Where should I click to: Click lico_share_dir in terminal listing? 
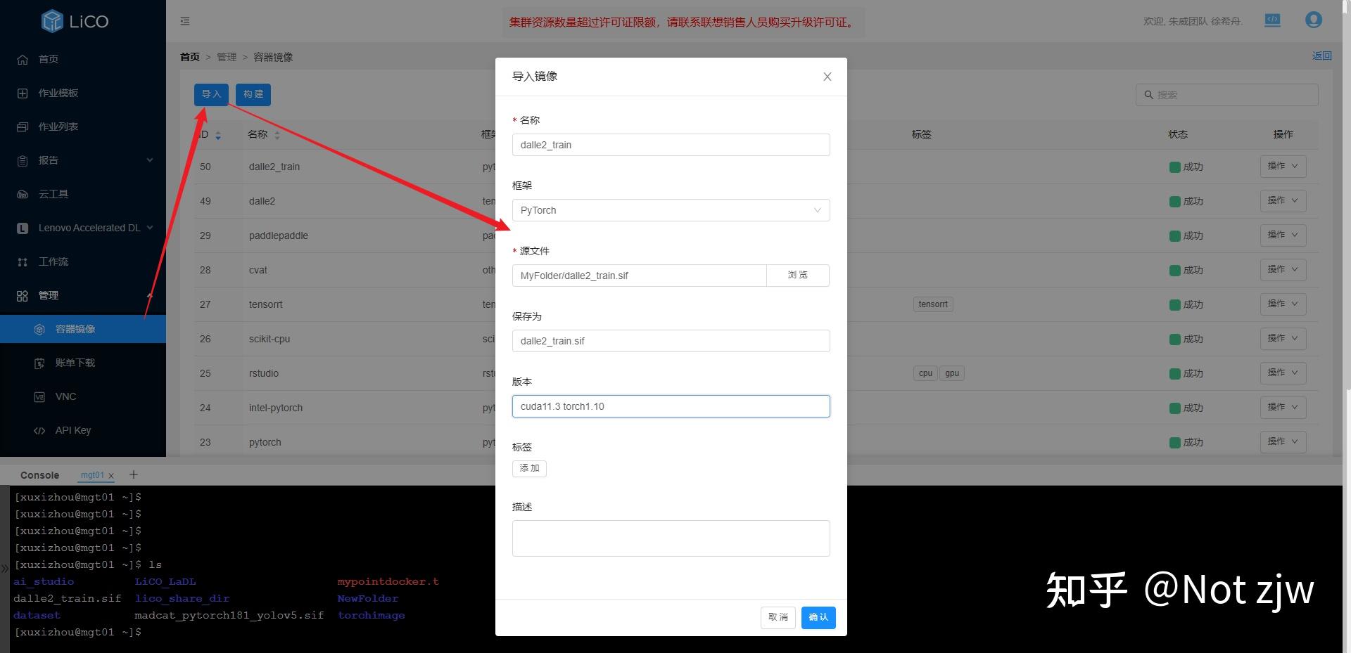pyautogui.click(x=182, y=598)
